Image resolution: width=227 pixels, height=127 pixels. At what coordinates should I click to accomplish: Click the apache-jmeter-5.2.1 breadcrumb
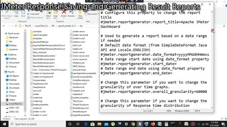pos(67,26)
